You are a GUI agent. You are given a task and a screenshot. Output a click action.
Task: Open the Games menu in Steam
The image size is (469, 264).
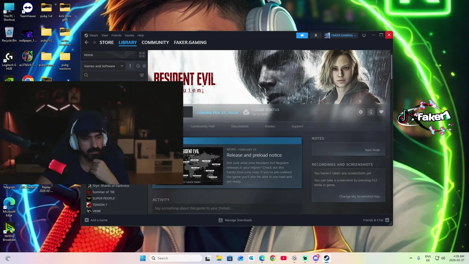tap(129, 35)
